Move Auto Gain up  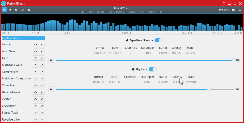pyautogui.click(x=35, y=51)
